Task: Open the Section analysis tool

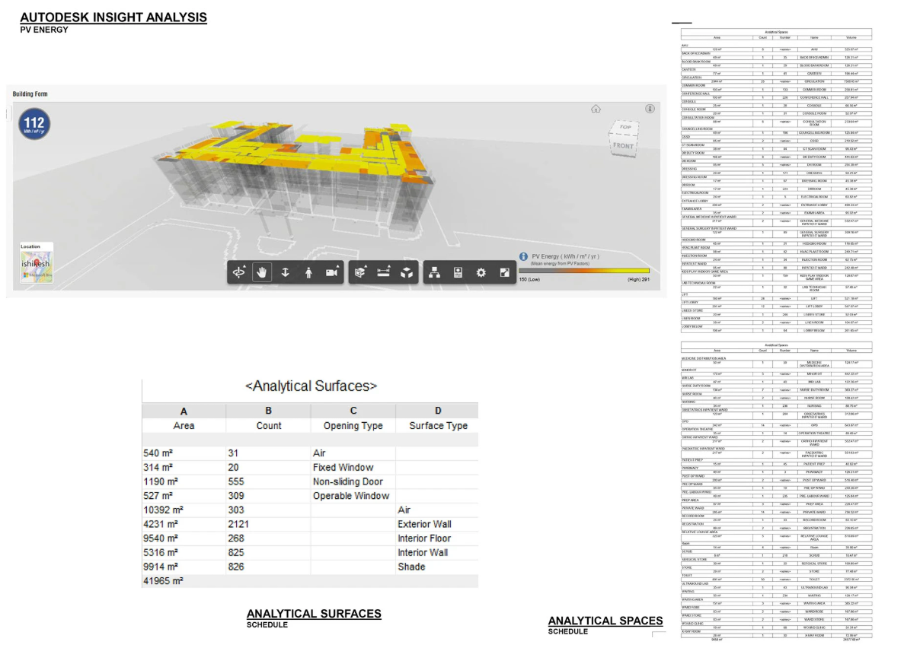Action: (x=360, y=272)
